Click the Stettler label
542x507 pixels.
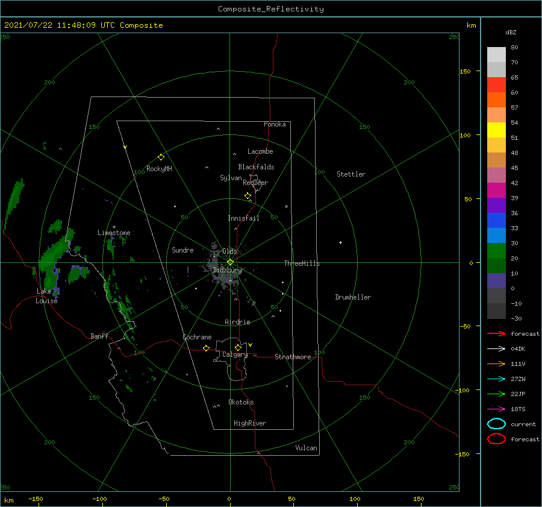pos(351,174)
